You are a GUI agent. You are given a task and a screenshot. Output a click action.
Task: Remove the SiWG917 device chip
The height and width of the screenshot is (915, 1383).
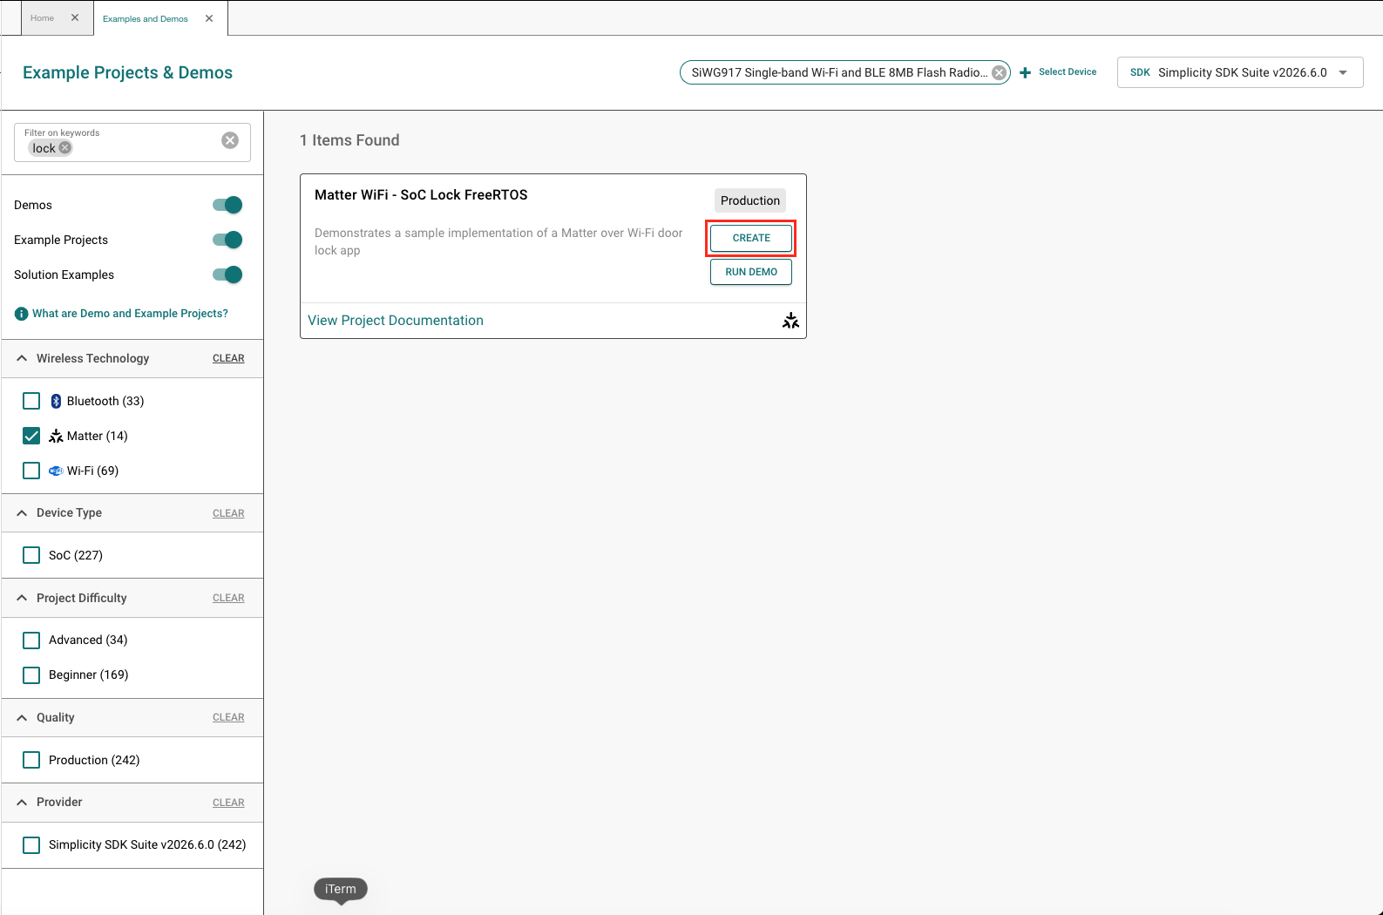pyautogui.click(x=1000, y=72)
